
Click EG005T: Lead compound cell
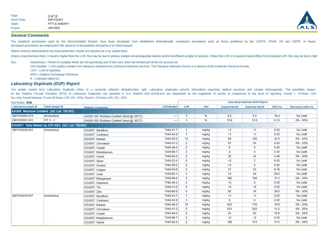pos(93,174)
